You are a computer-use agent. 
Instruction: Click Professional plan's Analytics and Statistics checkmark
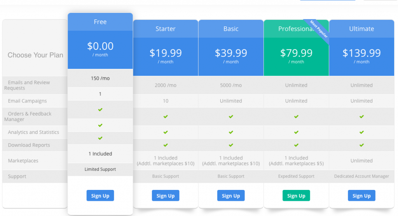296,132
